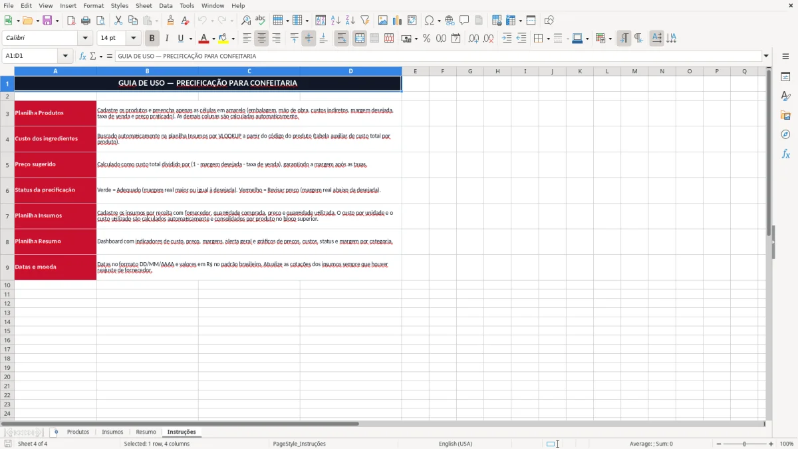
Task: Click the Zoom Out minus button
Action: tap(718, 444)
